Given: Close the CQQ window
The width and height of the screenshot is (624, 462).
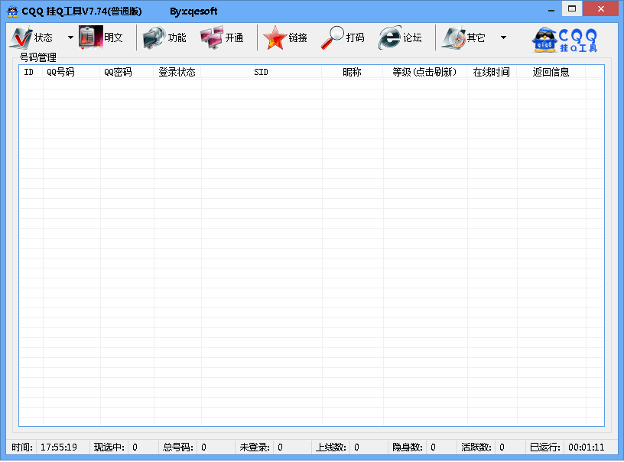Looking at the screenshot, I should (601, 8).
